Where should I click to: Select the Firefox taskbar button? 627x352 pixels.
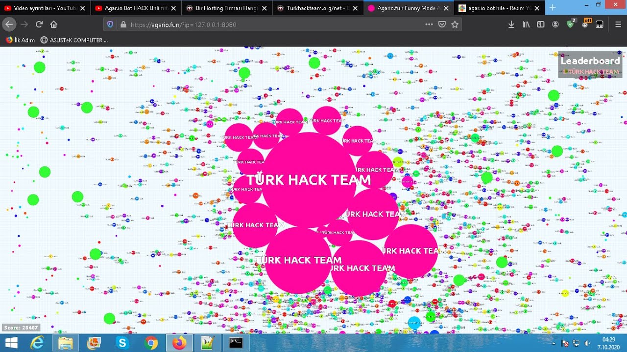click(179, 343)
